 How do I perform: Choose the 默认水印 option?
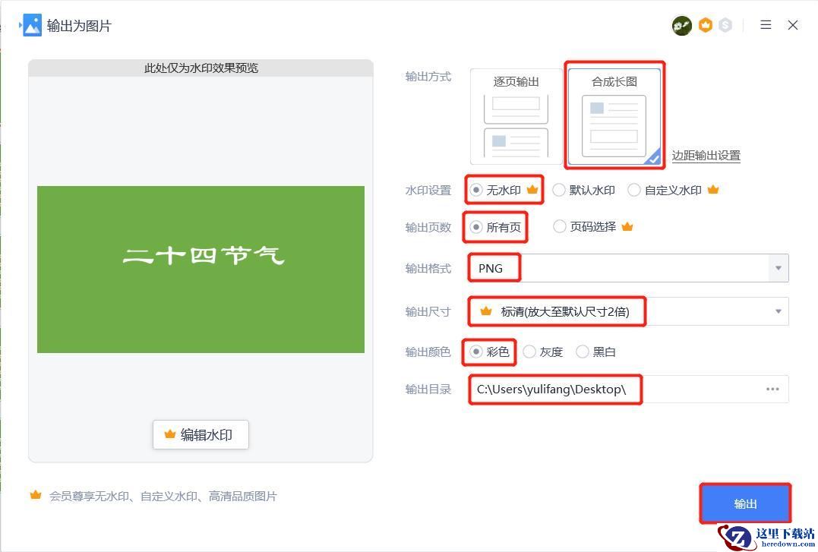(x=559, y=191)
